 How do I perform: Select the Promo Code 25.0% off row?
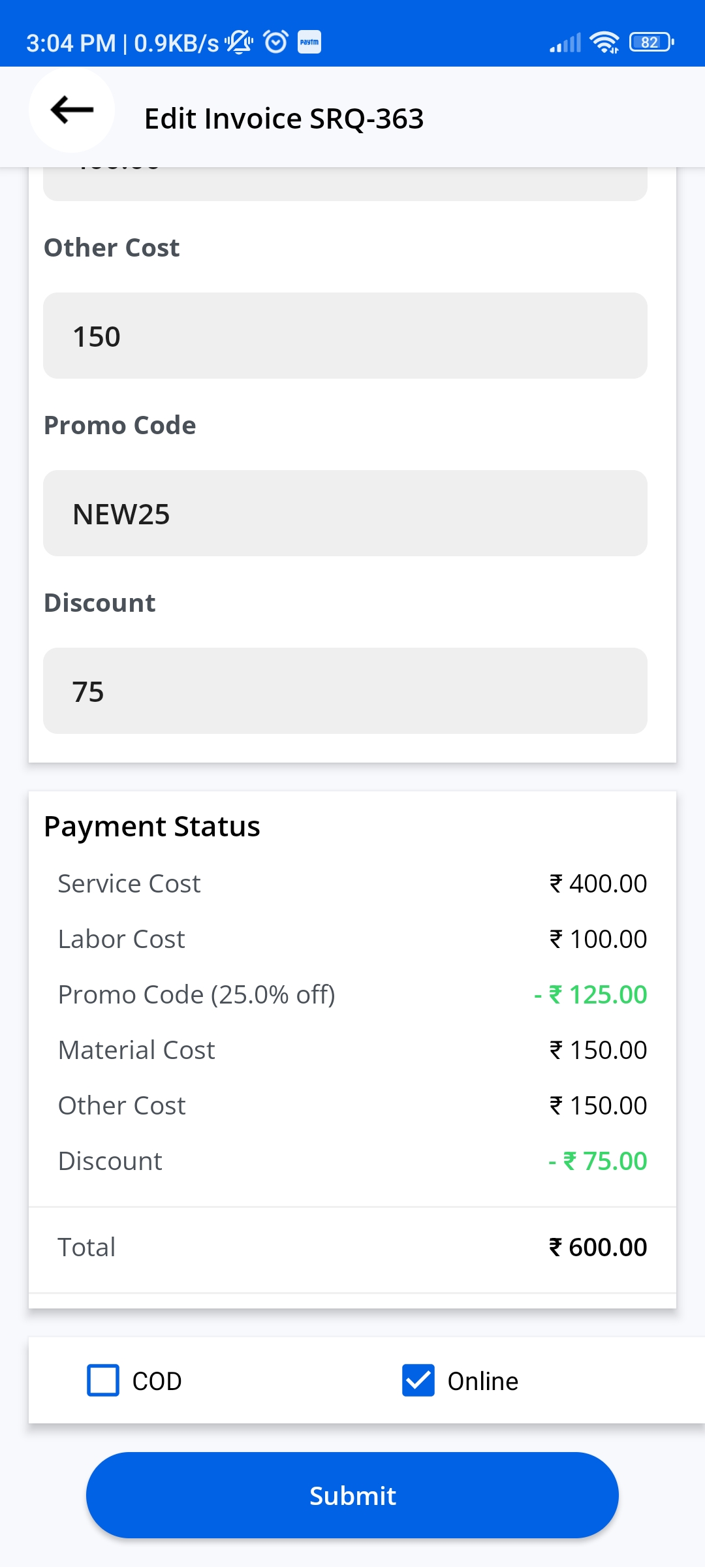[x=196, y=994]
